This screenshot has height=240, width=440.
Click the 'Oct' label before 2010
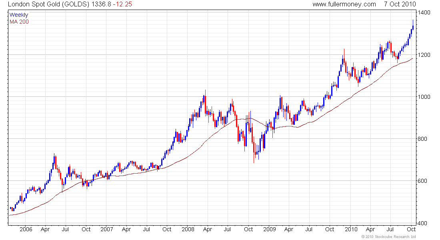pos(330,229)
